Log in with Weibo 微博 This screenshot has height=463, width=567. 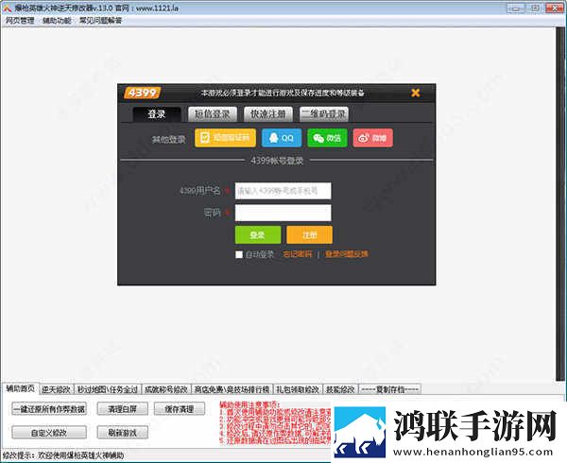coord(373,138)
